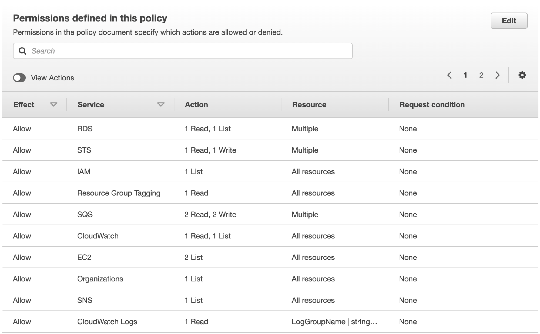Click the Resource column header
This screenshot has width=540, height=334.
click(309, 104)
